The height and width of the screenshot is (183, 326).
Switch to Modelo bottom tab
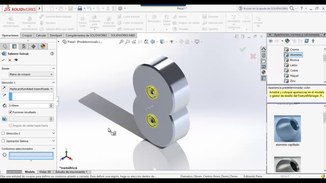click(x=30, y=172)
